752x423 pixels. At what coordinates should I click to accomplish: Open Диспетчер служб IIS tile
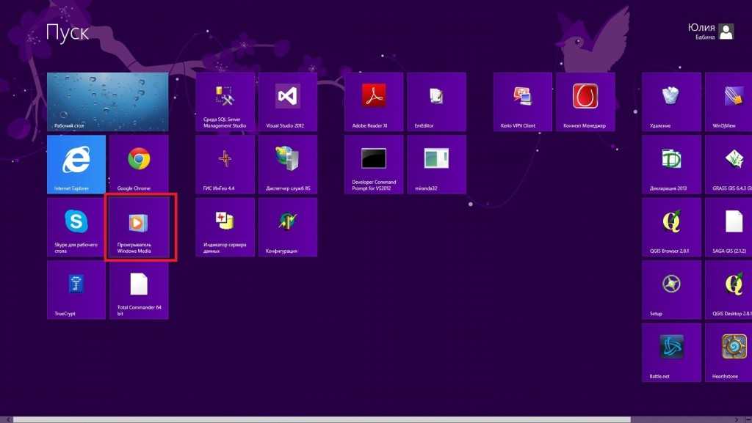288,165
